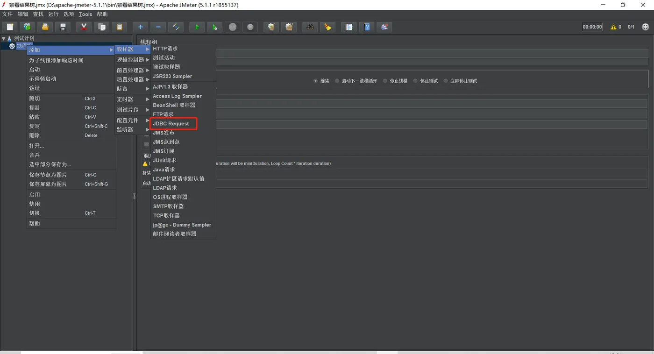Open the 编辑 menu
The height and width of the screenshot is (354, 654).
[x=23, y=14]
